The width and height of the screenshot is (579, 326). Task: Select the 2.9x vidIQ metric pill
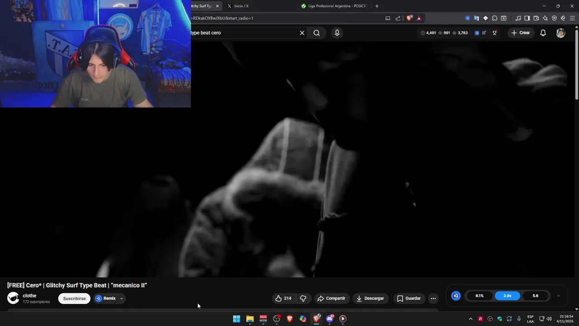(508, 296)
